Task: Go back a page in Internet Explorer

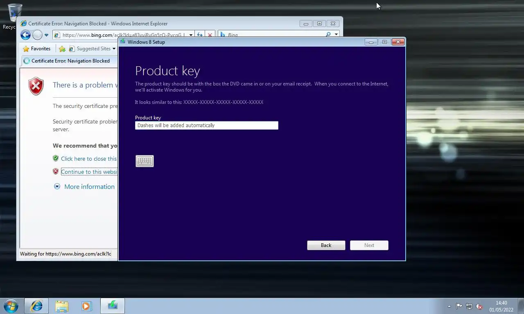Action: [x=25, y=35]
